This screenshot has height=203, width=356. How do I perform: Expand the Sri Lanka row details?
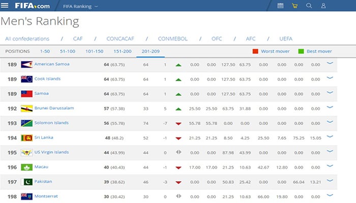click(330, 137)
